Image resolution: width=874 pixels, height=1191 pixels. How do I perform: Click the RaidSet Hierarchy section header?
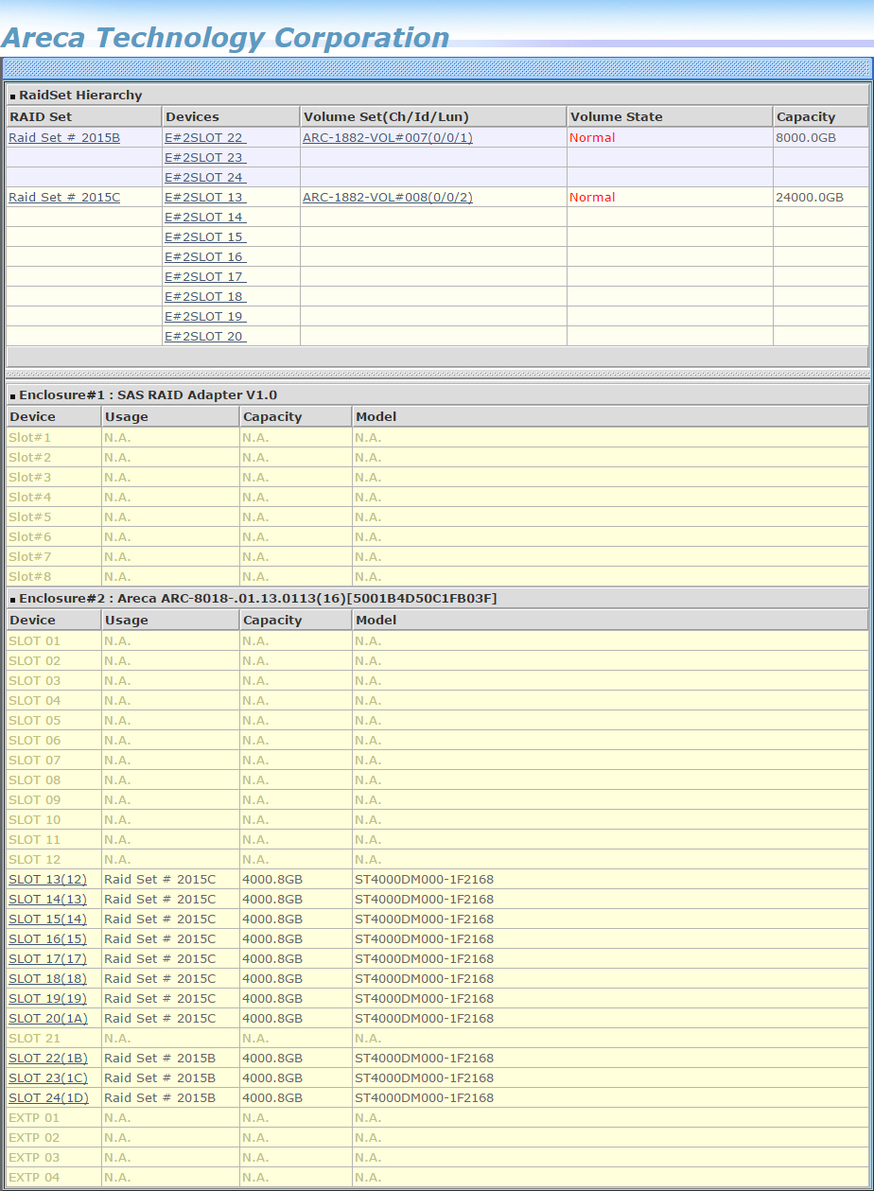tap(80, 96)
